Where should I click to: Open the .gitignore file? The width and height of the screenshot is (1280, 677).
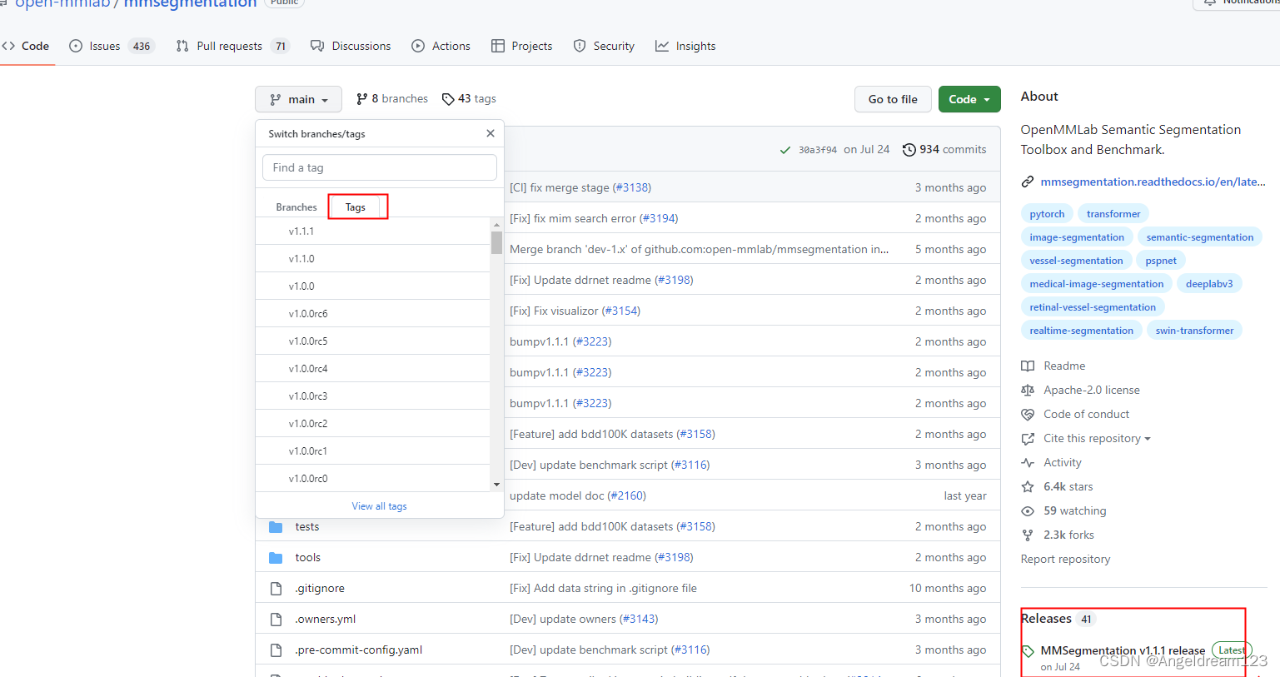320,588
